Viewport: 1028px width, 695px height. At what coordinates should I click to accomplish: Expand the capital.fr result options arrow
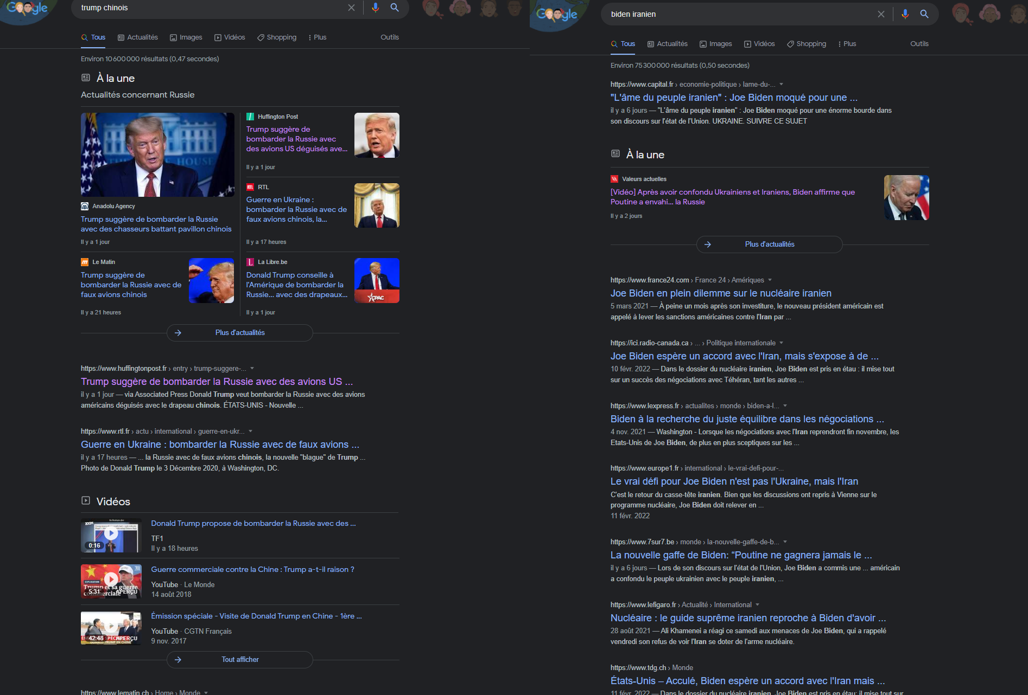click(782, 85)
